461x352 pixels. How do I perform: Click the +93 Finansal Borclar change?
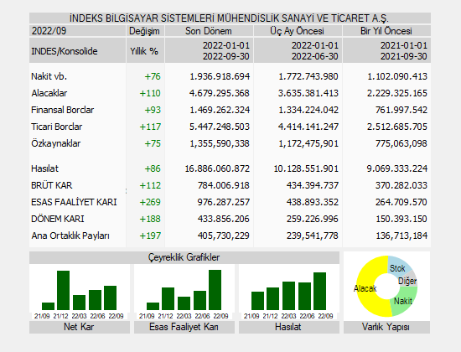click(x=153, y=110)
